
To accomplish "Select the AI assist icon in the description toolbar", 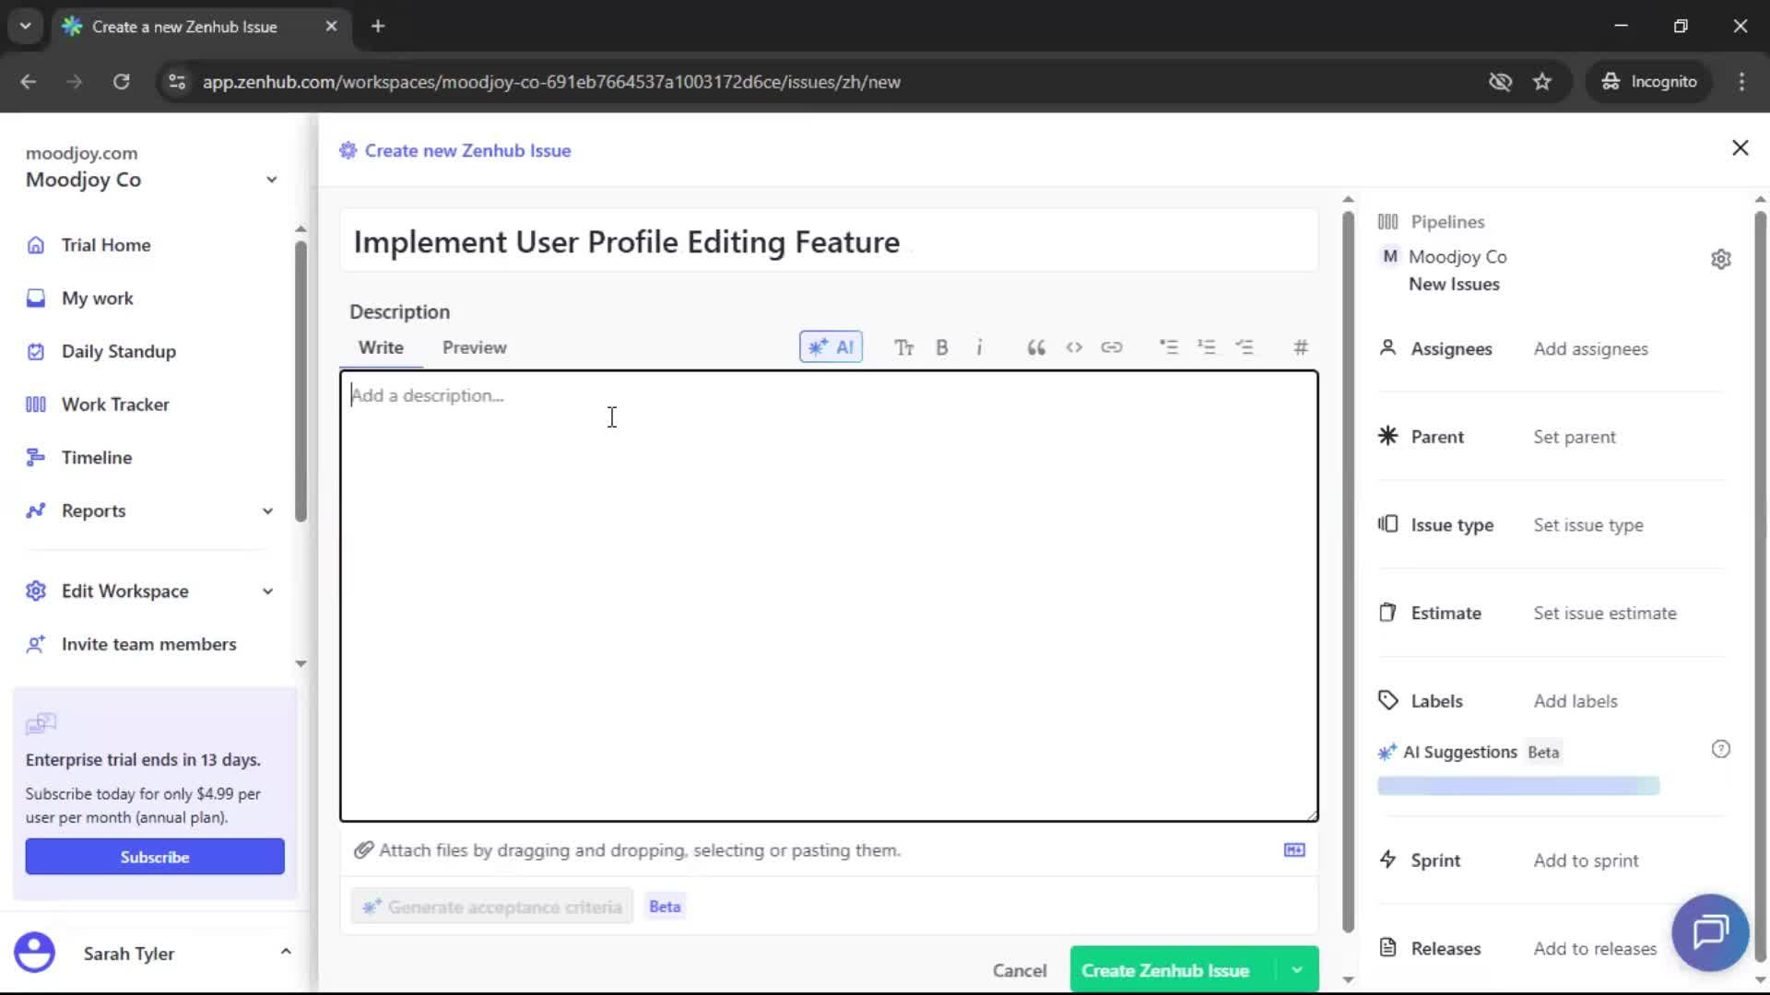I will (831, 347).
